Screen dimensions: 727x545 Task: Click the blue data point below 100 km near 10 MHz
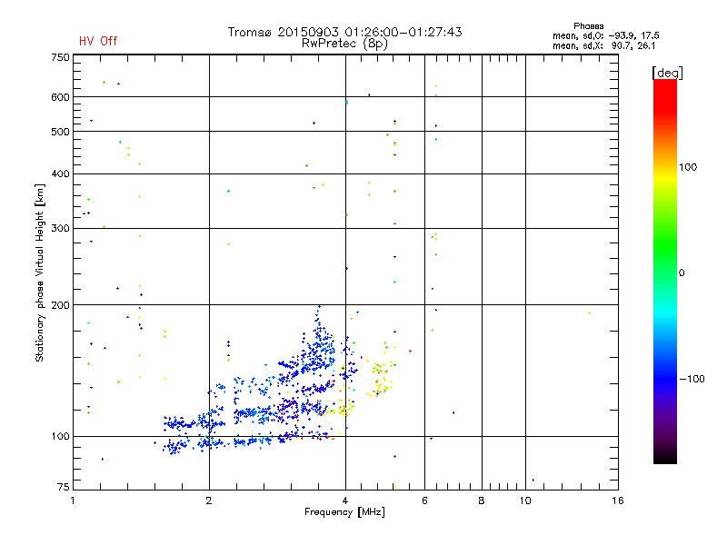533,481
